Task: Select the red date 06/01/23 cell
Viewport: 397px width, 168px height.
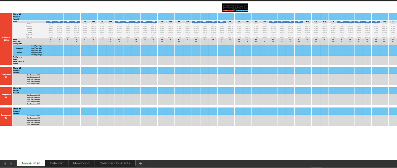Action: tap(51, 24)
